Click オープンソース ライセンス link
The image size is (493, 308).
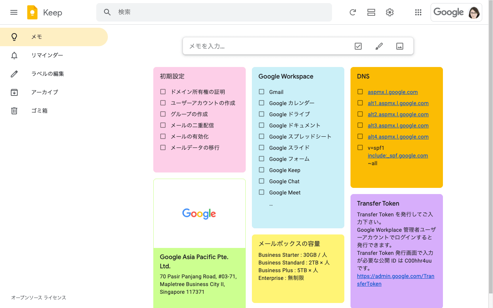(39, 298)
